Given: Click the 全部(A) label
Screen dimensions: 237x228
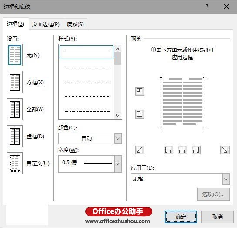Looking at the screenshot, I should (x=35, y=109).
